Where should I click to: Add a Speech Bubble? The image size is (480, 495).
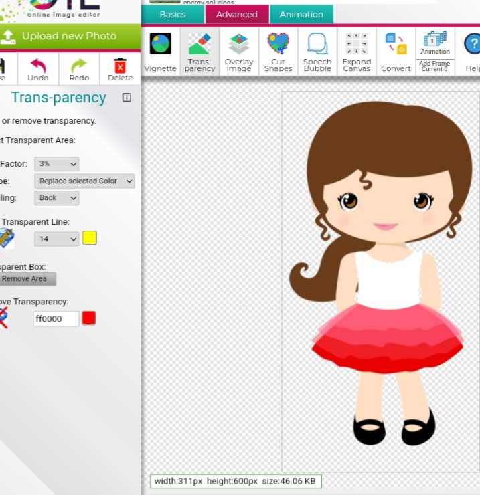317,52
